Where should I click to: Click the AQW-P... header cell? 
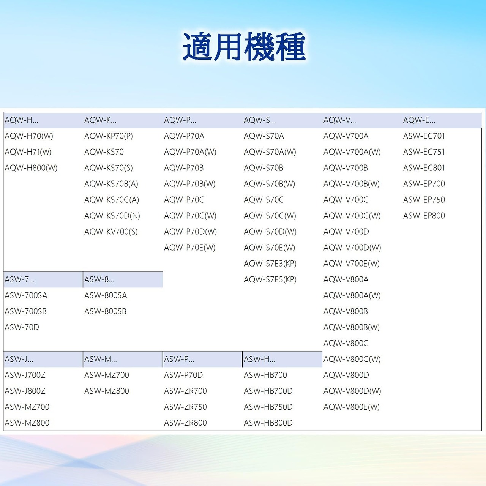203,120
